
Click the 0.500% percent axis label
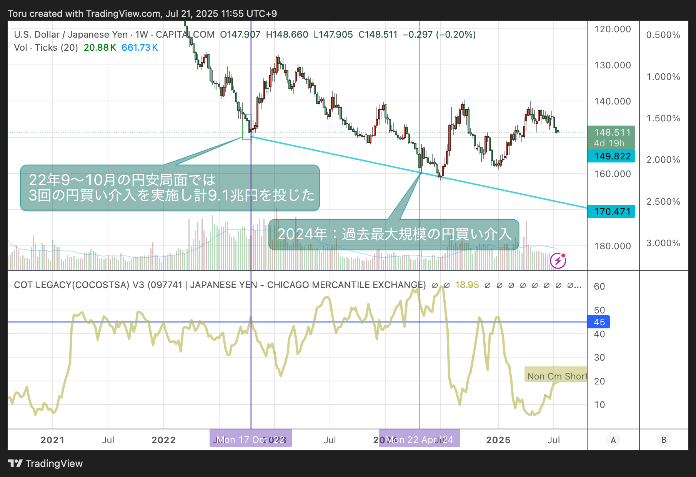pos(663,35)
